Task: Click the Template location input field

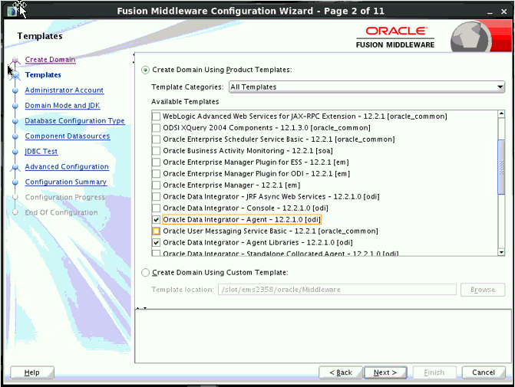Action: click(x=337, y=290)
